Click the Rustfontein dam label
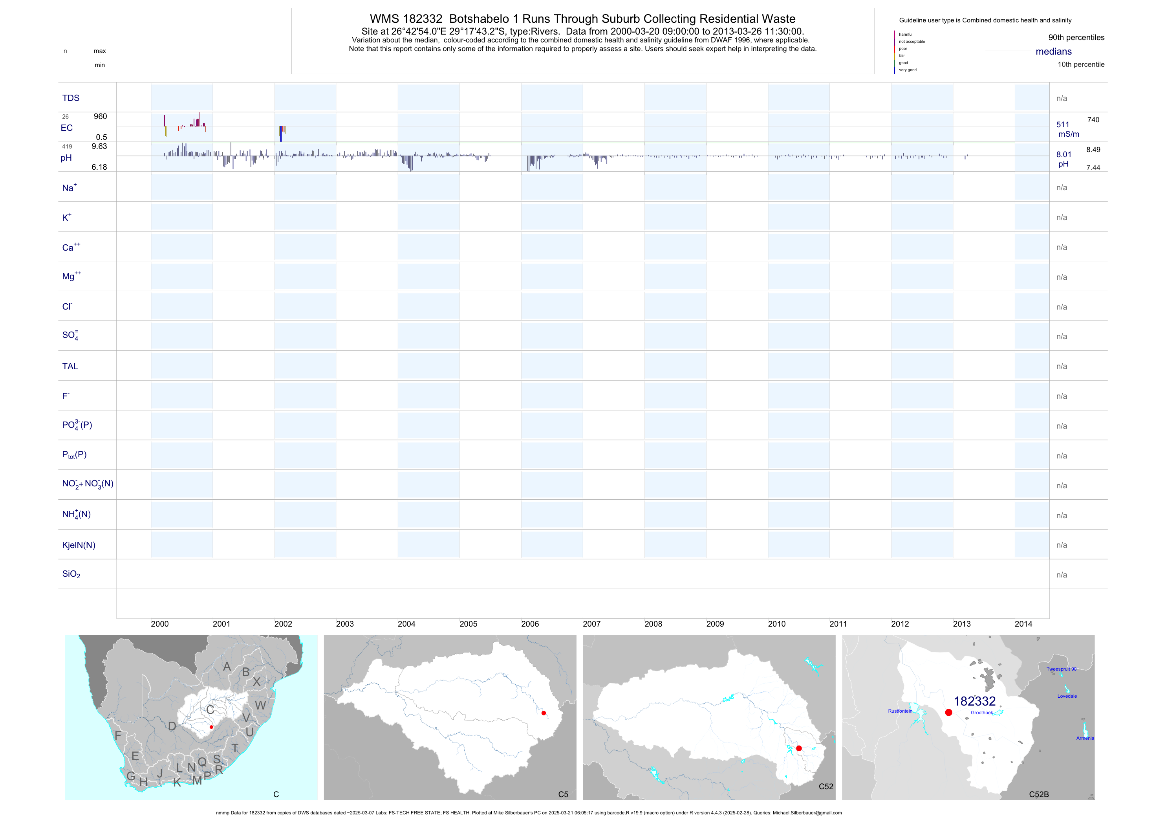This screenshot has width=1166, height=825. coord(900,711)
